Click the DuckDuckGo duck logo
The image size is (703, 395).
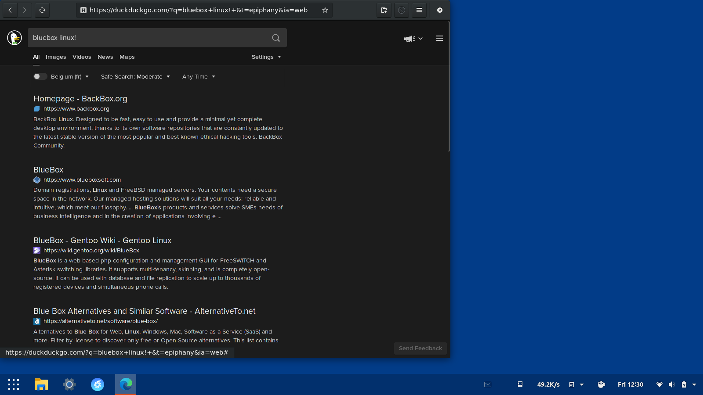pos(14,38)
